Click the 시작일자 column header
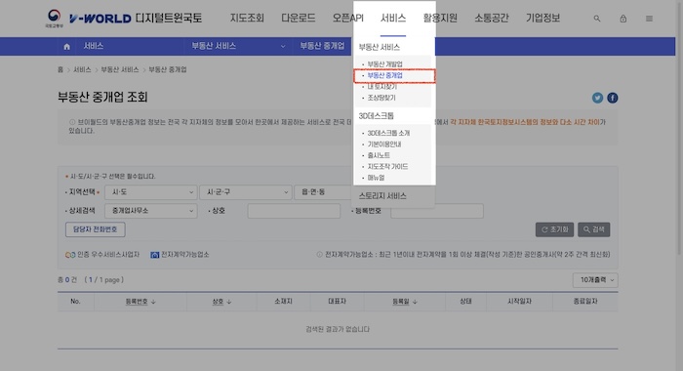Screen dimensions: 683x371 pos(519,302)
